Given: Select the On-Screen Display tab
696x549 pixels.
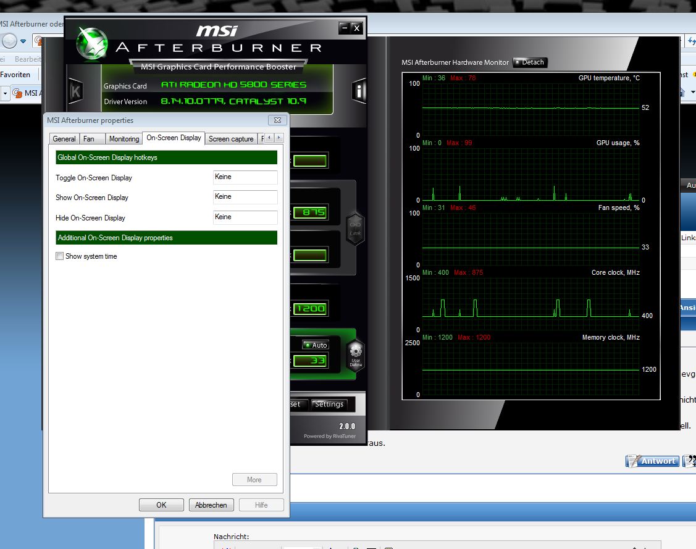Looking at the screenshot, I should (x=174, y=138).
